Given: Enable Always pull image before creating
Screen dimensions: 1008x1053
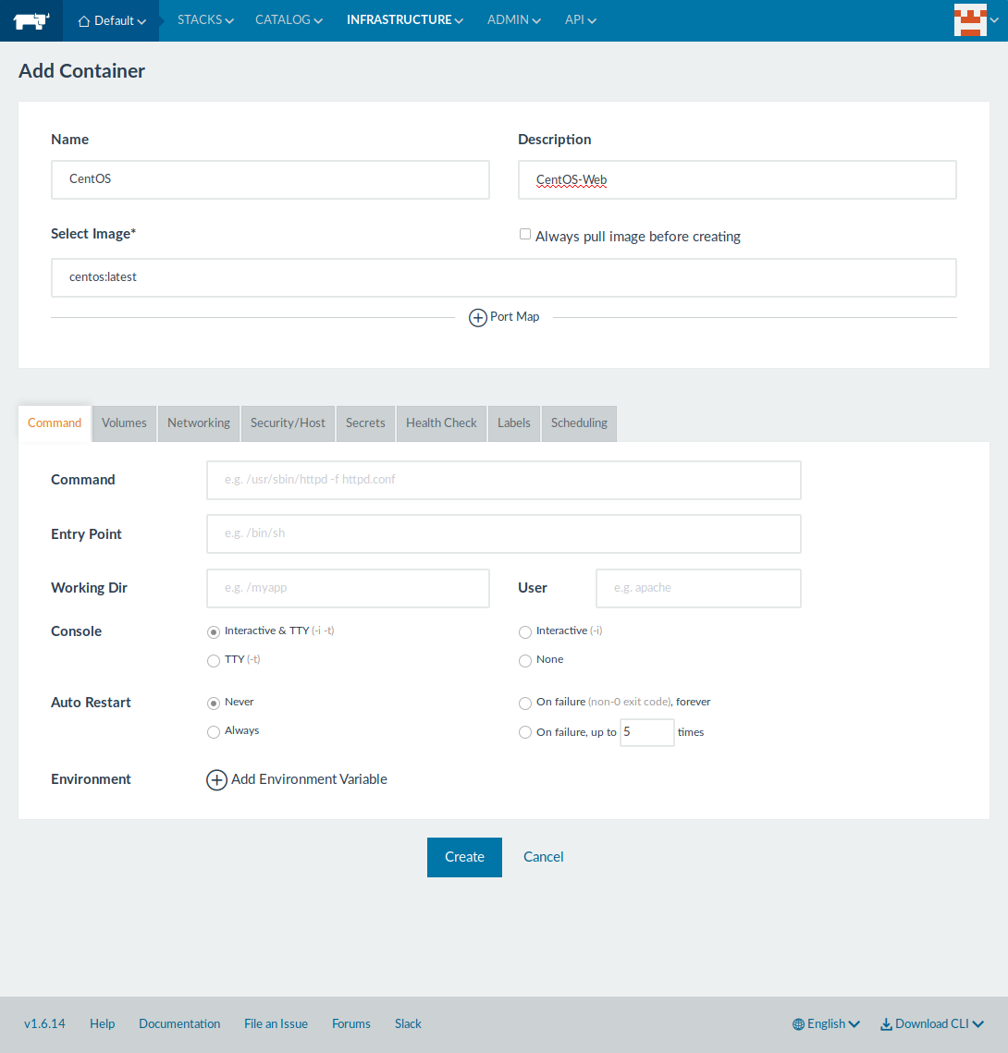Looking at the screenshot, I should point(525,235).
